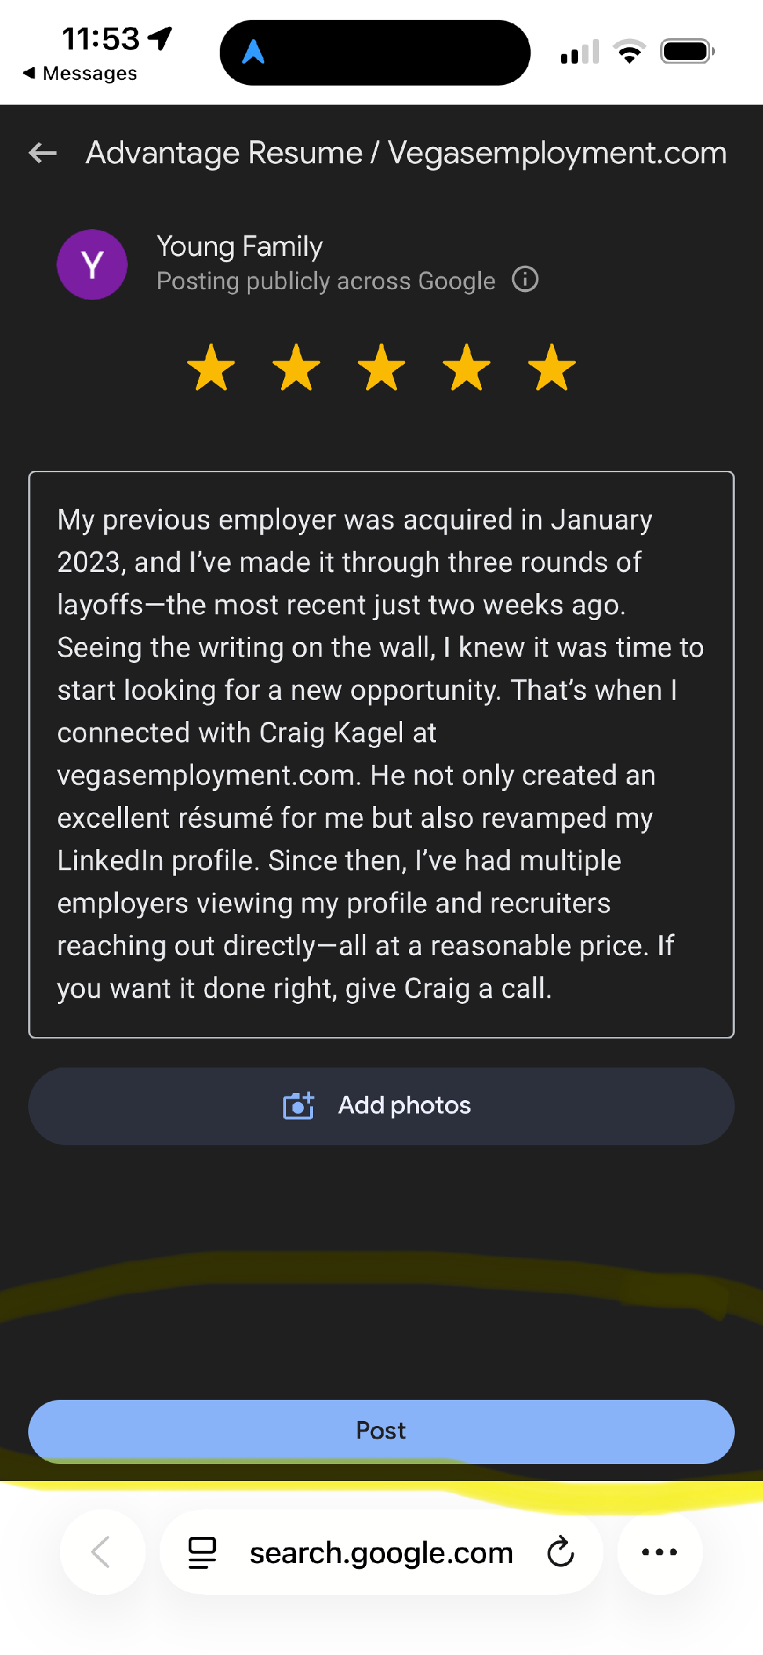Screen dimensions: 763x1655
Task: Tap the camera icon on Add photos
Action: pyautogui.click(x=298, y=1106)
